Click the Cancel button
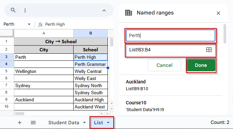The height and width of the screenshot is (129, 233). [x=164, y=65]
